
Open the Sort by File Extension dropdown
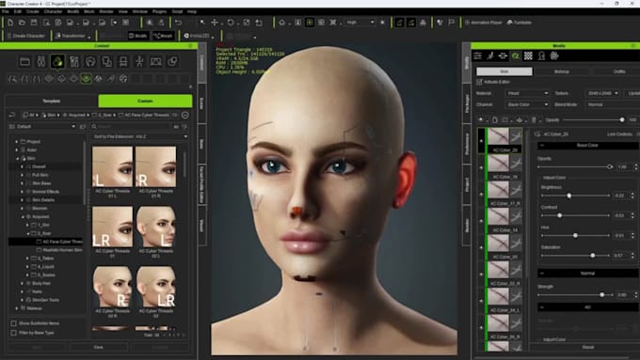[x=140, y=136]
